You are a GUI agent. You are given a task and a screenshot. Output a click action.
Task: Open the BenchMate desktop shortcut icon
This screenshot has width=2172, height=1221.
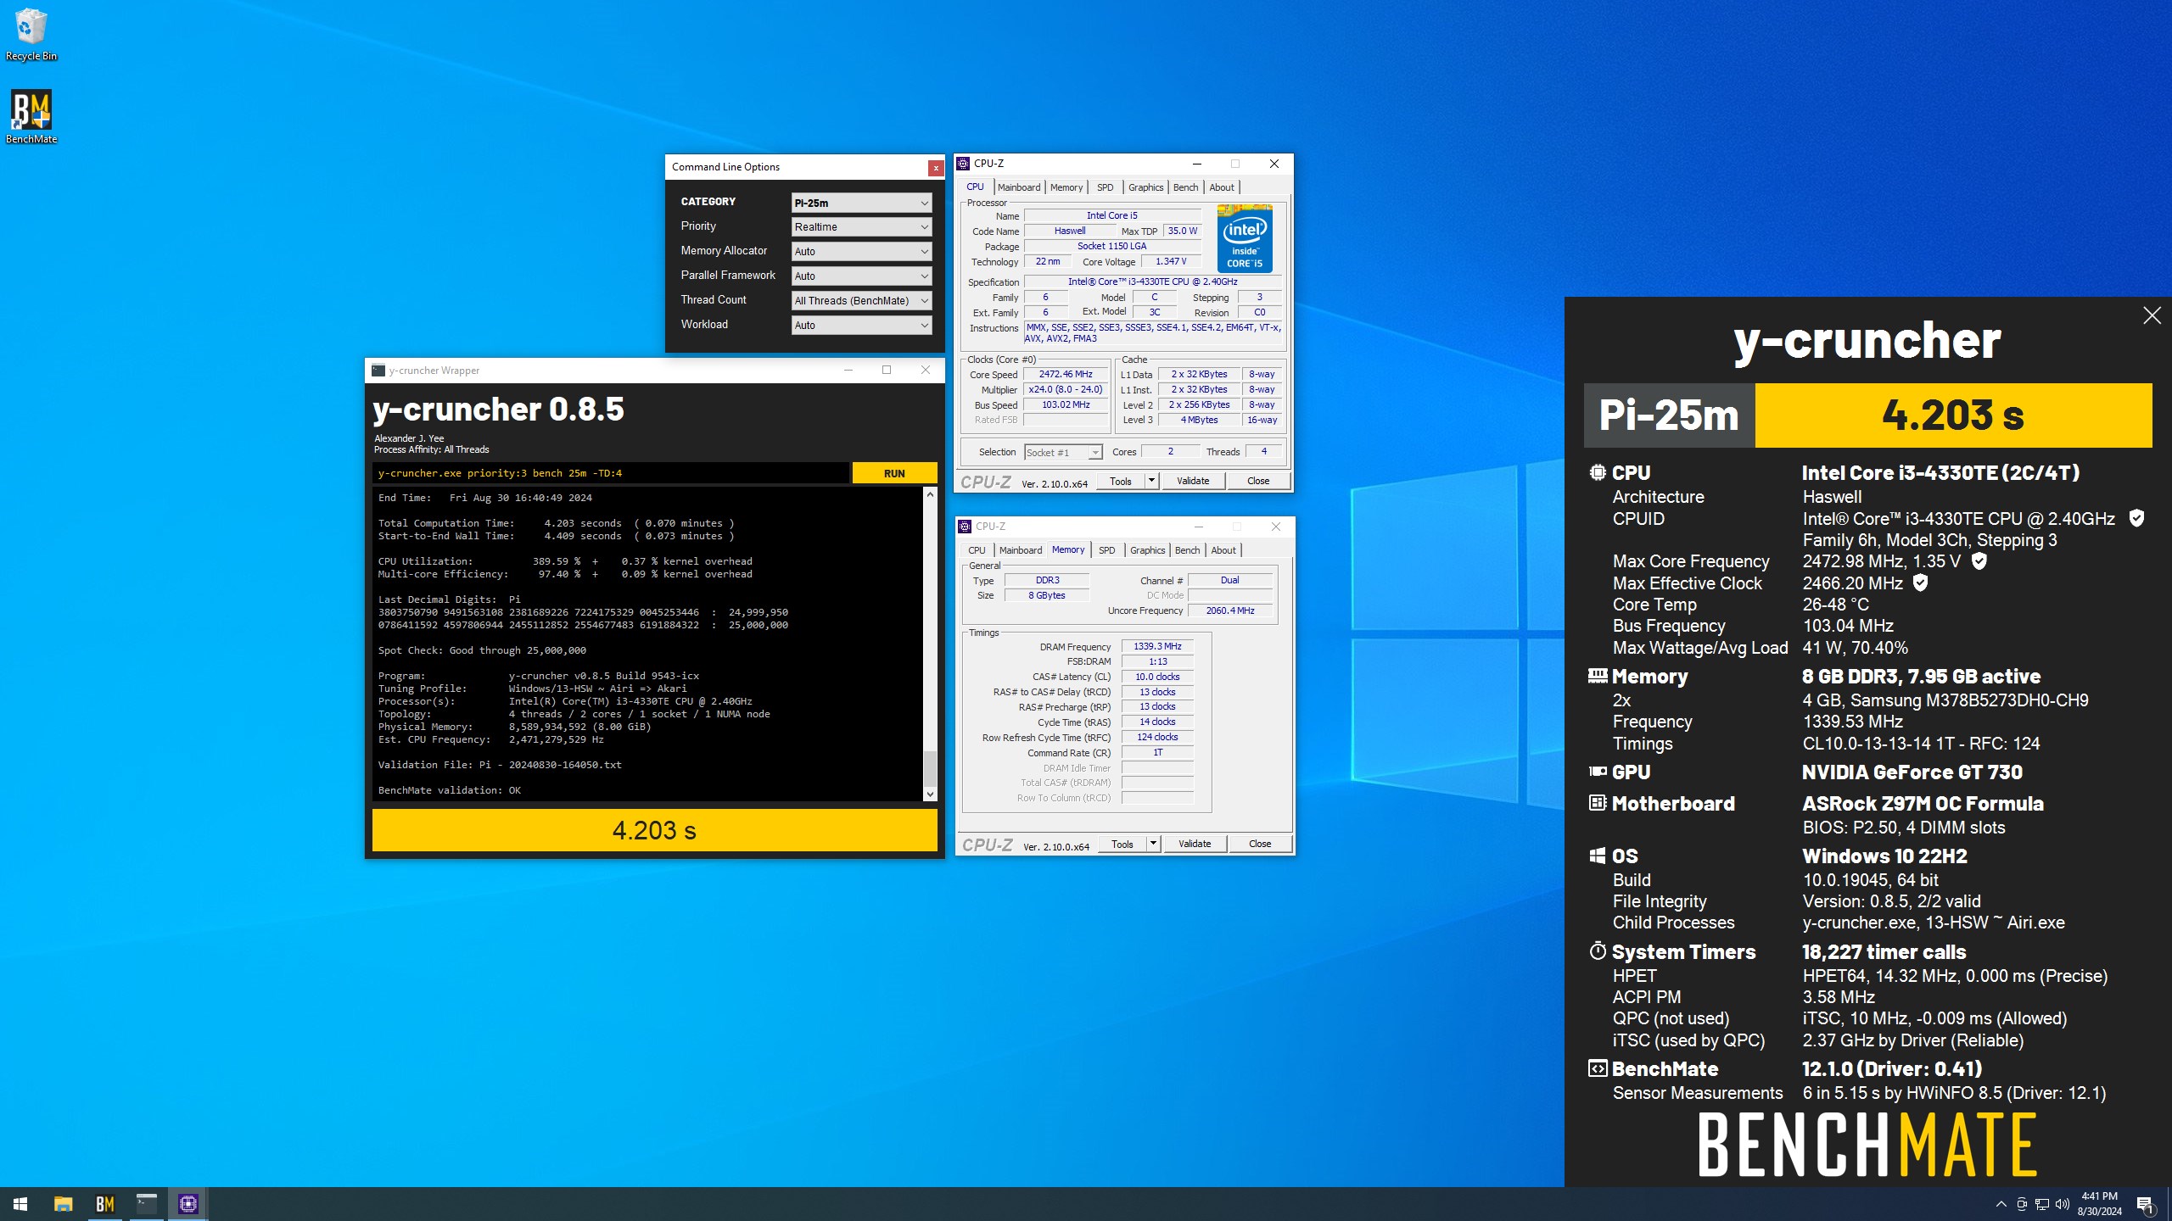click(x=31, y=117)
